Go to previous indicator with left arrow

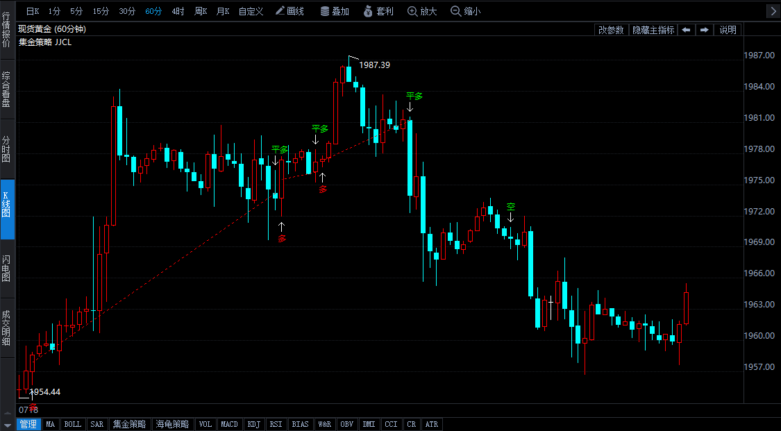tap(686, 30)
